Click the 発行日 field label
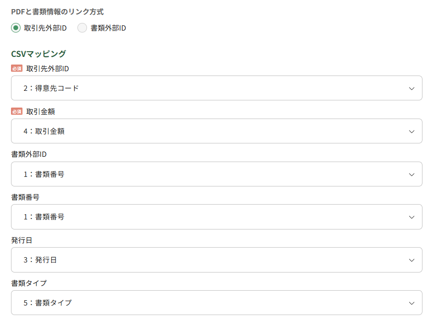433x327 pixels. click(22, 240)
